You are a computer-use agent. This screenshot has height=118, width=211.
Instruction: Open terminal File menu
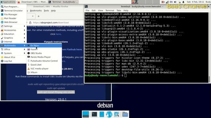87,10
